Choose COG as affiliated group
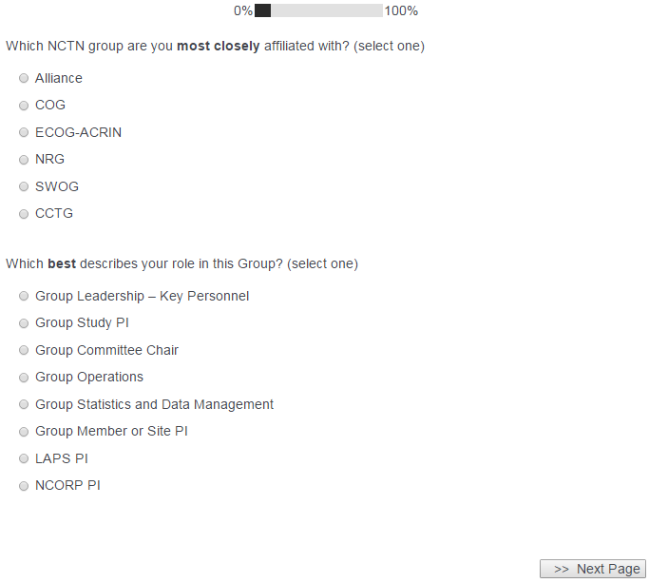649x583 pixels. tap(24, 106)
